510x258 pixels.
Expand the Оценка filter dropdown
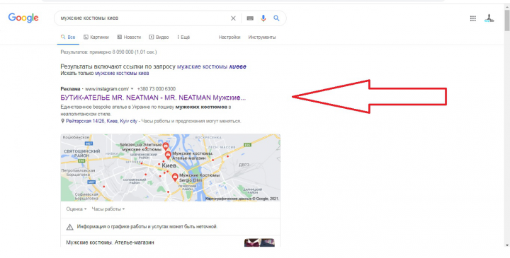(x=76, y=209)
